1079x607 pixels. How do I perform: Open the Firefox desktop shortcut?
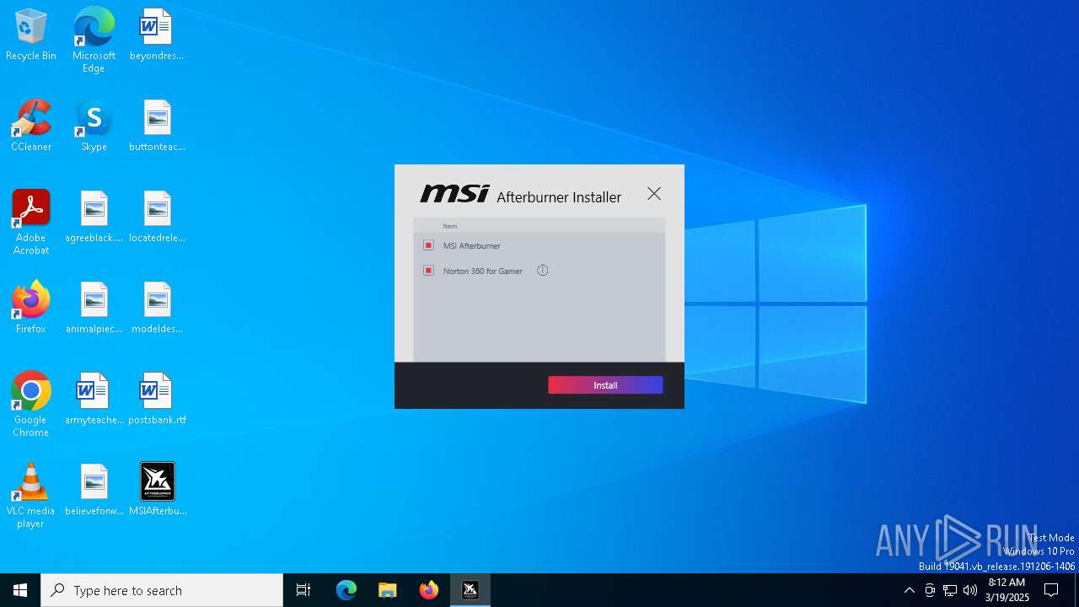(x=31, y=308)
